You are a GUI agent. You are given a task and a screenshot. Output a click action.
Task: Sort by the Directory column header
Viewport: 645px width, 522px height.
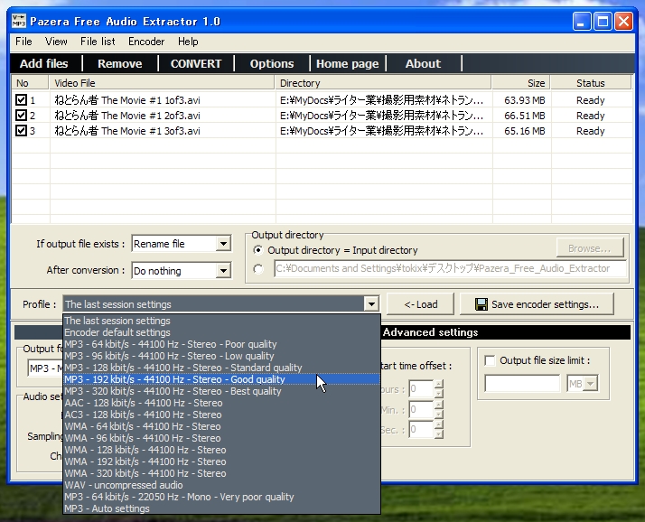(x=383, y=83)
